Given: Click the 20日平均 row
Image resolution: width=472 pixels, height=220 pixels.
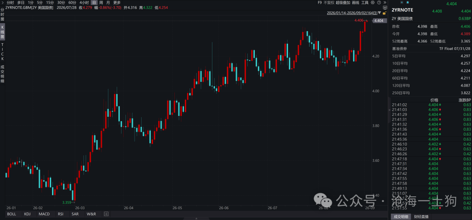Looking at the screenshot, I should tap(431, 71).
